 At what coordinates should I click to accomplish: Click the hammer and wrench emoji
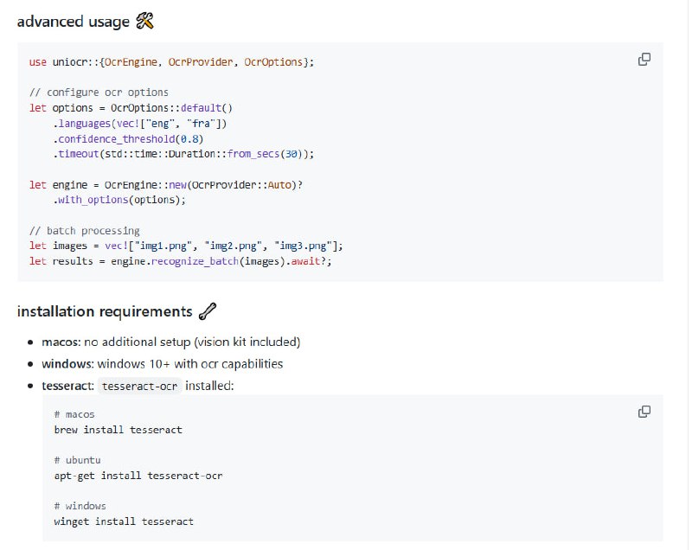[x=145, y=21]
